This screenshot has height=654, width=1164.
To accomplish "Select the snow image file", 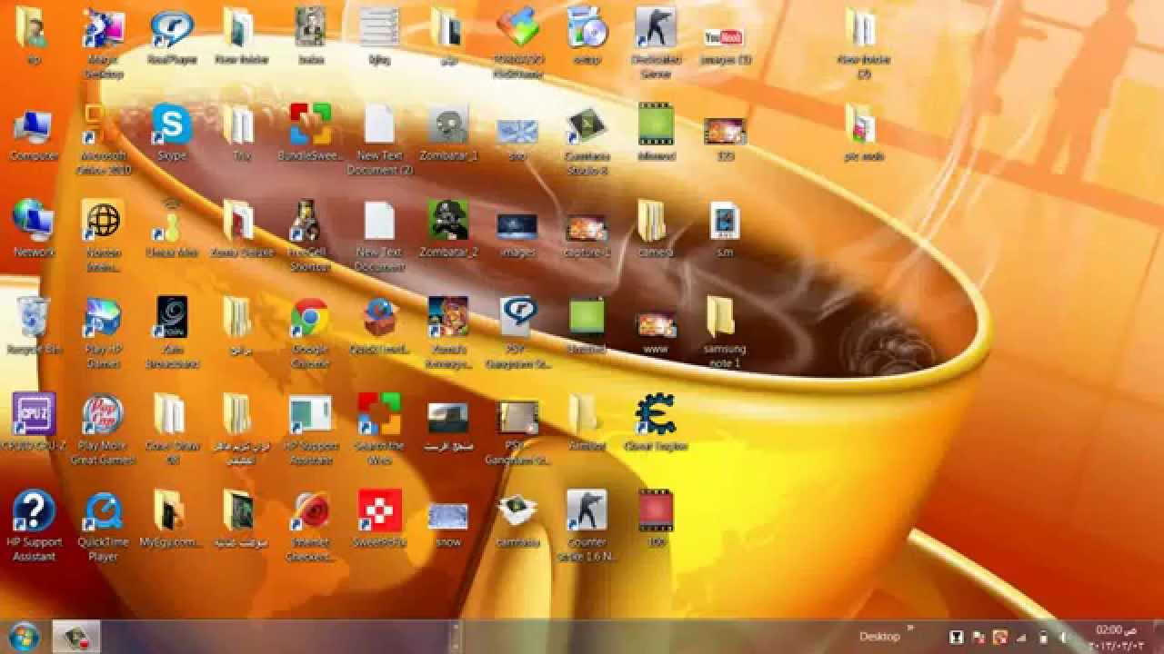I will 448,524.
